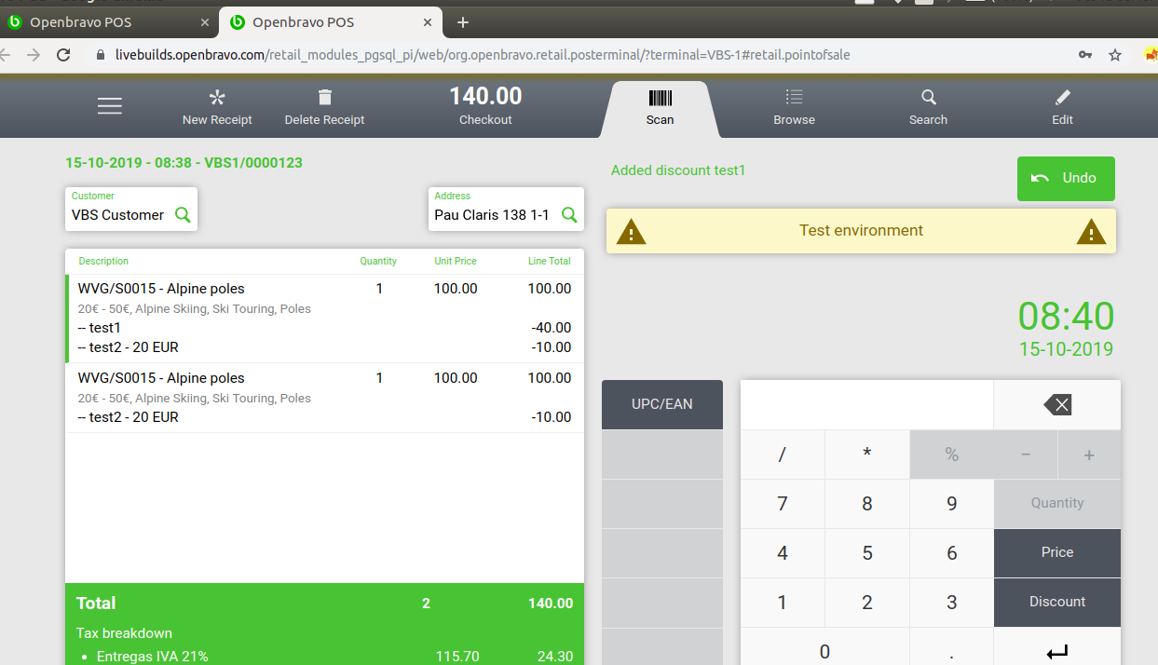Click address search magnifier next to Pau Claris
Viewport: 1158px width, 665px height.
[569, 215]
